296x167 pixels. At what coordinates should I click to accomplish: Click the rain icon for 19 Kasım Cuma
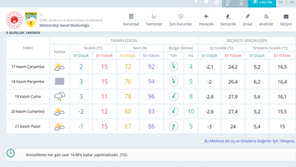pyautogui.click(x=59, y=96)
